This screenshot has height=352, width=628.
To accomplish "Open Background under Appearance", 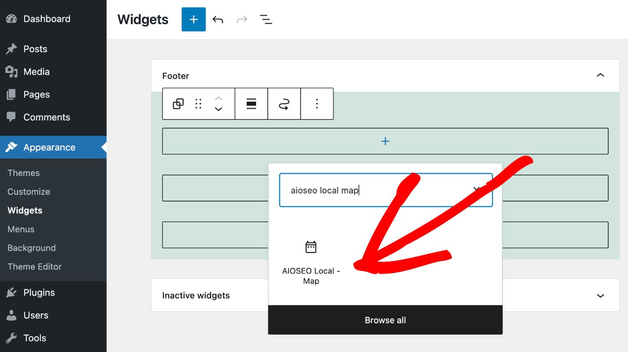I will 31,248.
